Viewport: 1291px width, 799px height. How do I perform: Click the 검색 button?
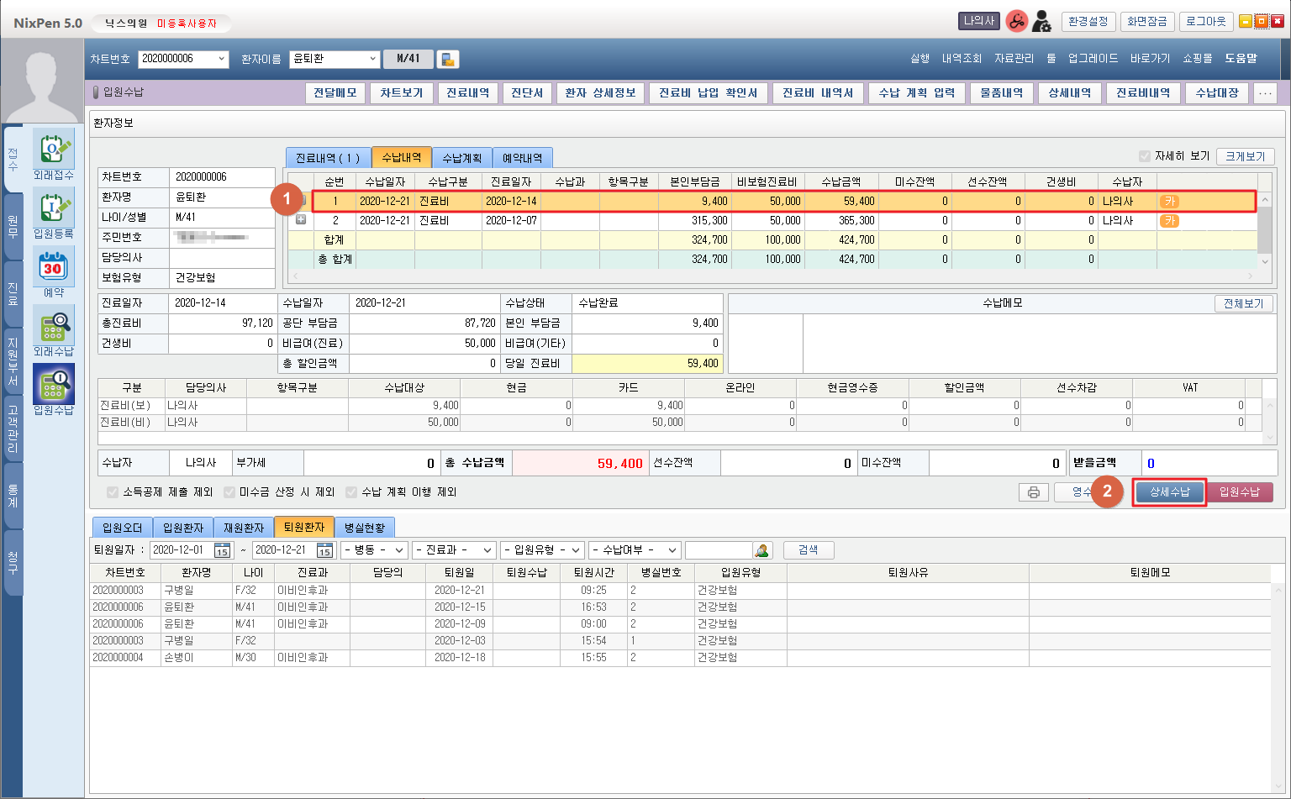pos(808,550)
